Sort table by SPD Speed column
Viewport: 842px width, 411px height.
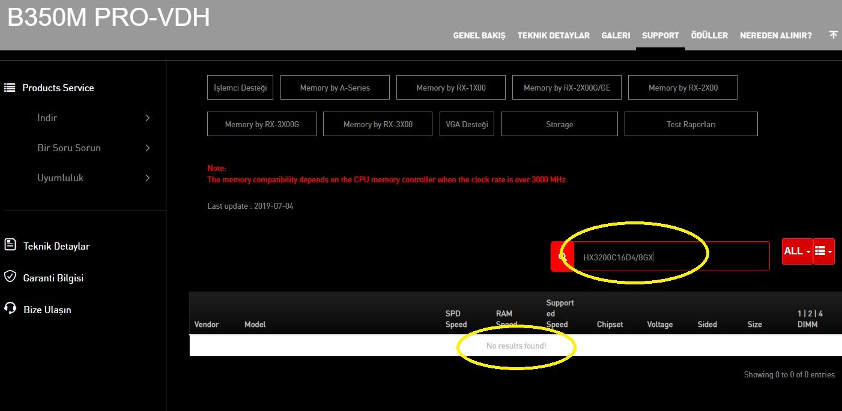coord(456,319)
